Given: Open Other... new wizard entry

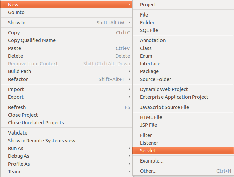Looking at the screenshot, I should pyautogui.click(x=183, y=171).
